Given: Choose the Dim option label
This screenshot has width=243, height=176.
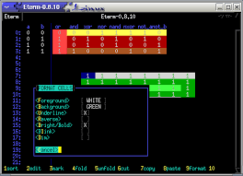Looking at the screenshot, I should pyautogui.click(x=43, y=138).
